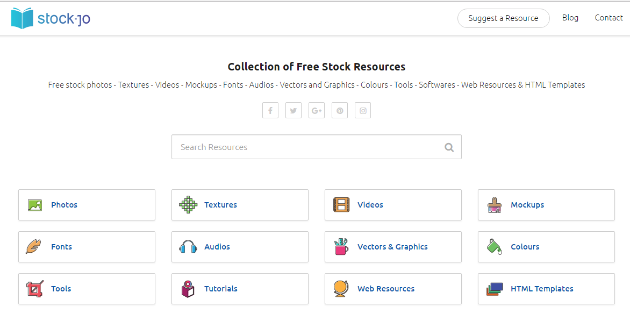Open the Contact menu item

[608, 18]
